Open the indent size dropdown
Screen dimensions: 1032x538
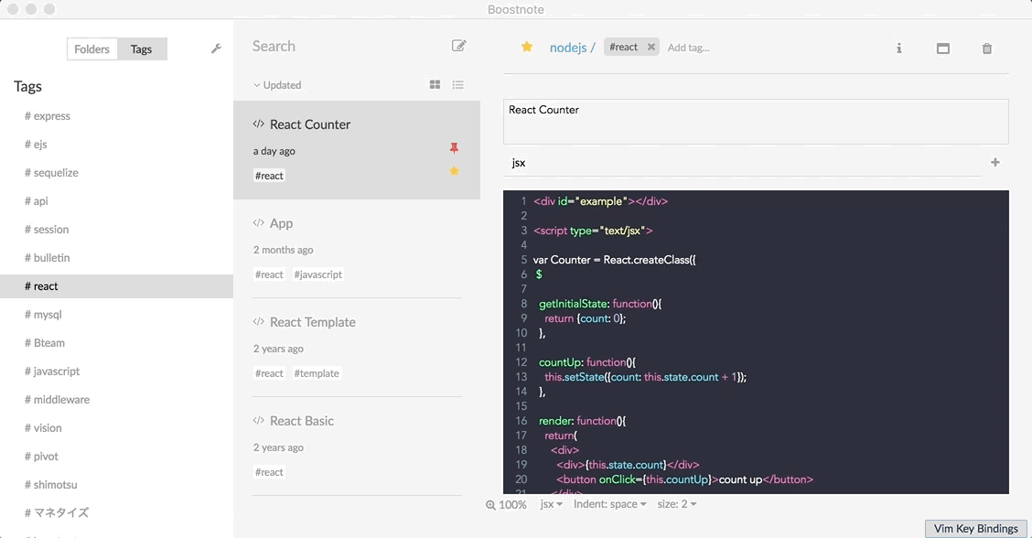tap(676, 504)
